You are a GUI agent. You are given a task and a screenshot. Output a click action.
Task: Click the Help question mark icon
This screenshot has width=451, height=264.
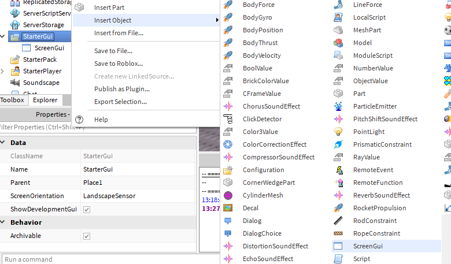[x=79, y=120]
